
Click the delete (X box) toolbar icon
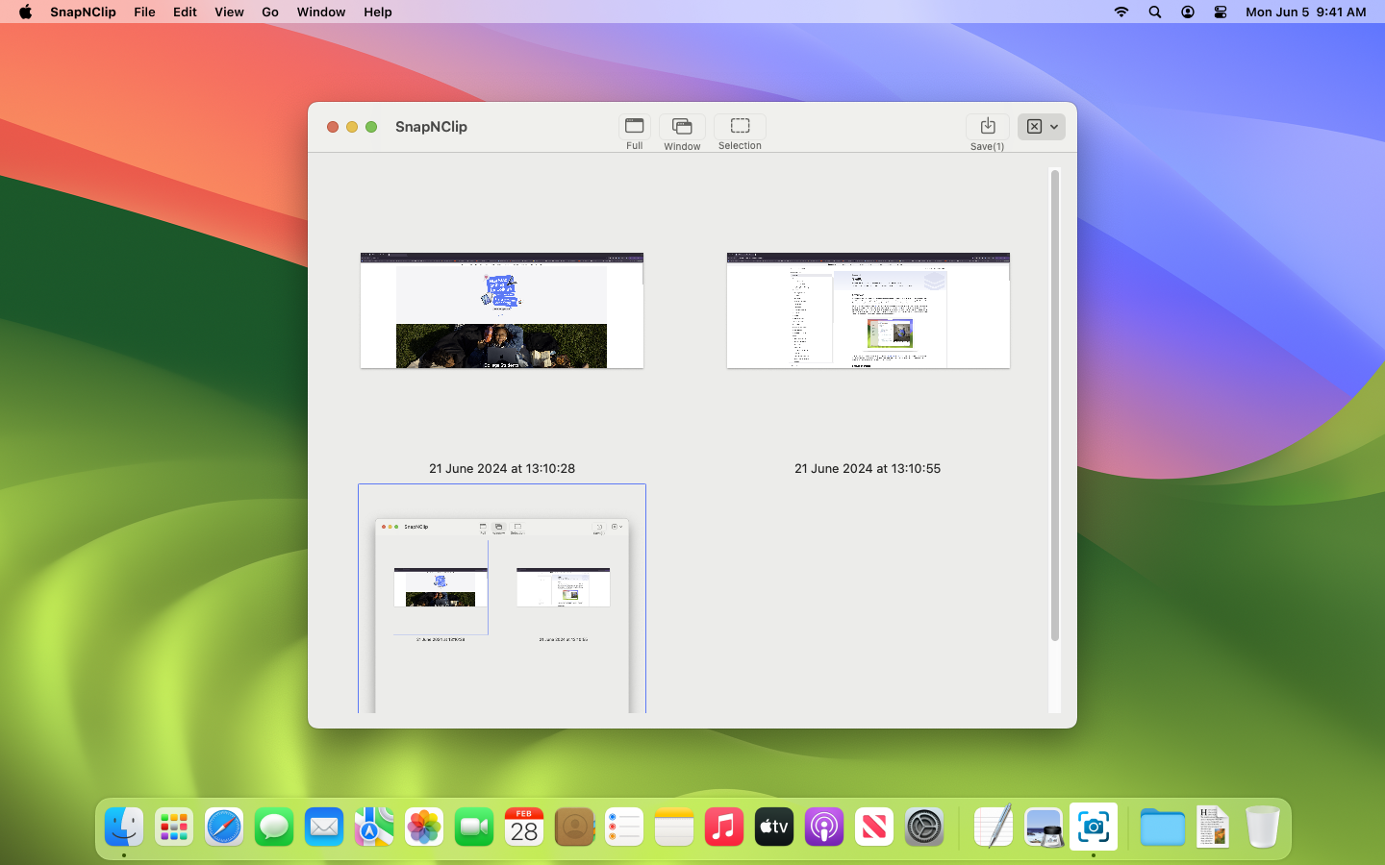click(x=1034, y=127)
